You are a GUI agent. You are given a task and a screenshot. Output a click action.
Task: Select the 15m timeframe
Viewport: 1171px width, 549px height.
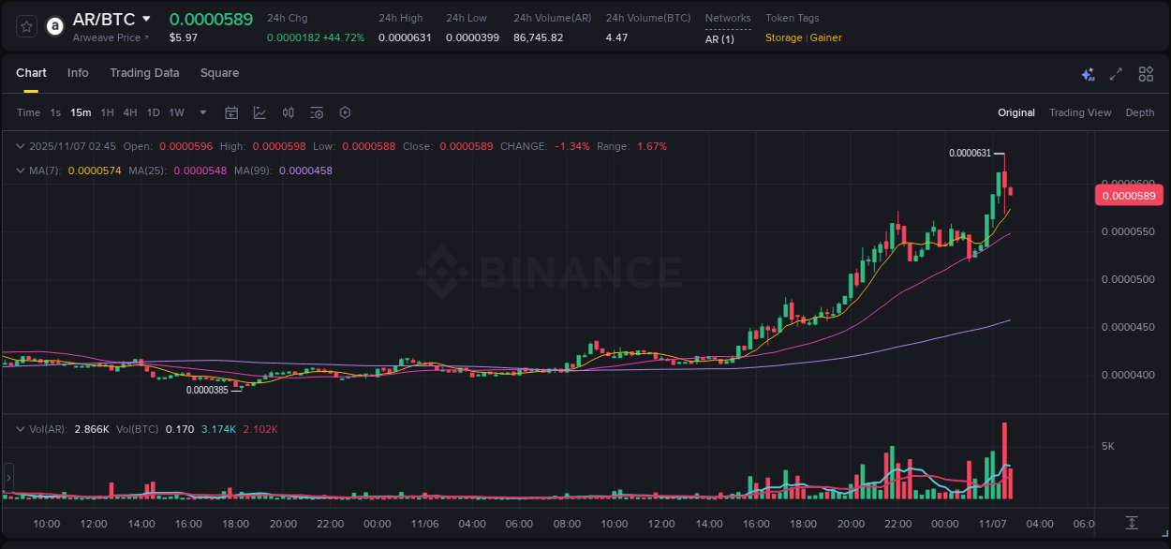81,112
